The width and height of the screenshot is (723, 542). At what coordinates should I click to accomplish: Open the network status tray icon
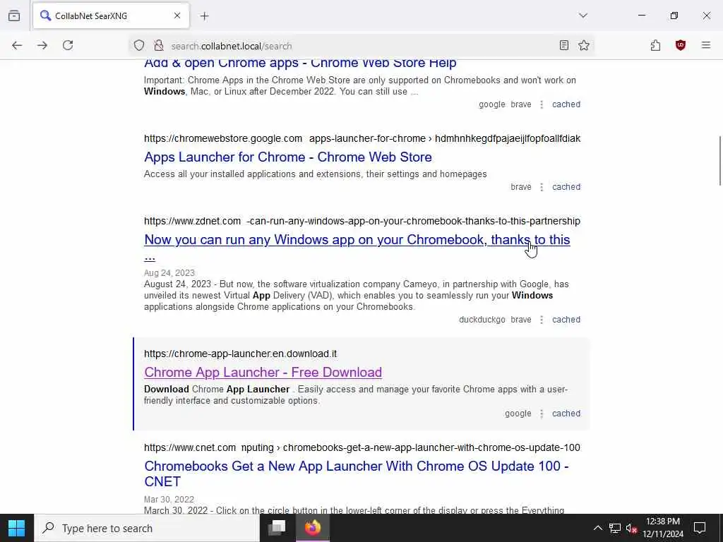(x=615, y=528)
